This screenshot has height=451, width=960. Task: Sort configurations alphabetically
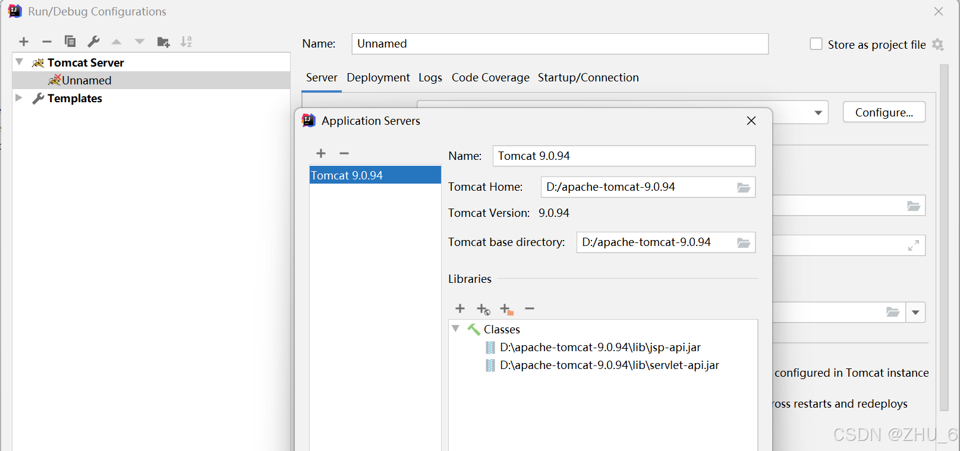point(186,42)
